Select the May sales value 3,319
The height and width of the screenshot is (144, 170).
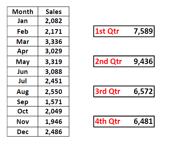coord(54,61)
